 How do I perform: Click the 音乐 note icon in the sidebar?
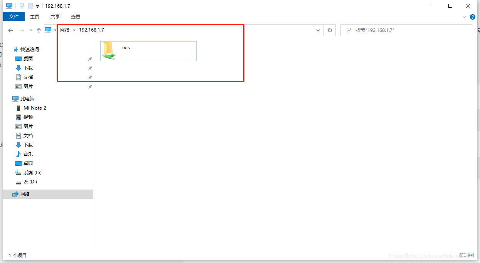pyautogui.click(x=18, y=154)
